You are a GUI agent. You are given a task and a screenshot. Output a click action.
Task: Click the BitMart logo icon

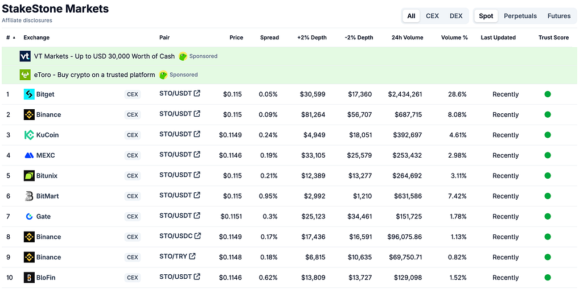(29, 196)
